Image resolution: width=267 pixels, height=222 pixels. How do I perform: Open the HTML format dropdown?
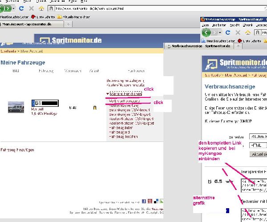pos(258,145)
